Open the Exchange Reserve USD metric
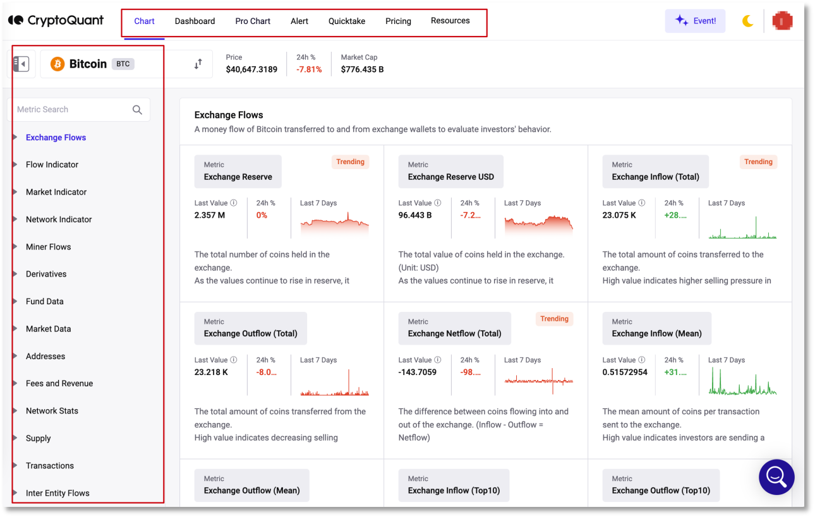The image size is (815, 517). (450, 172)
